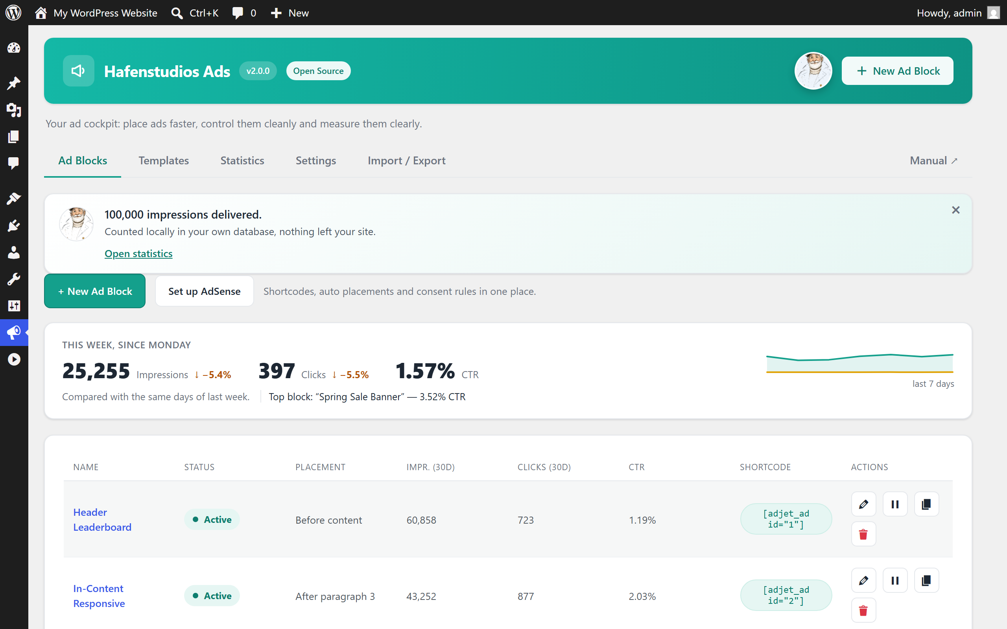Screen dimensions: 1007x629
Task: Click the v2.0.0 version badge
Action: (258, 71)
